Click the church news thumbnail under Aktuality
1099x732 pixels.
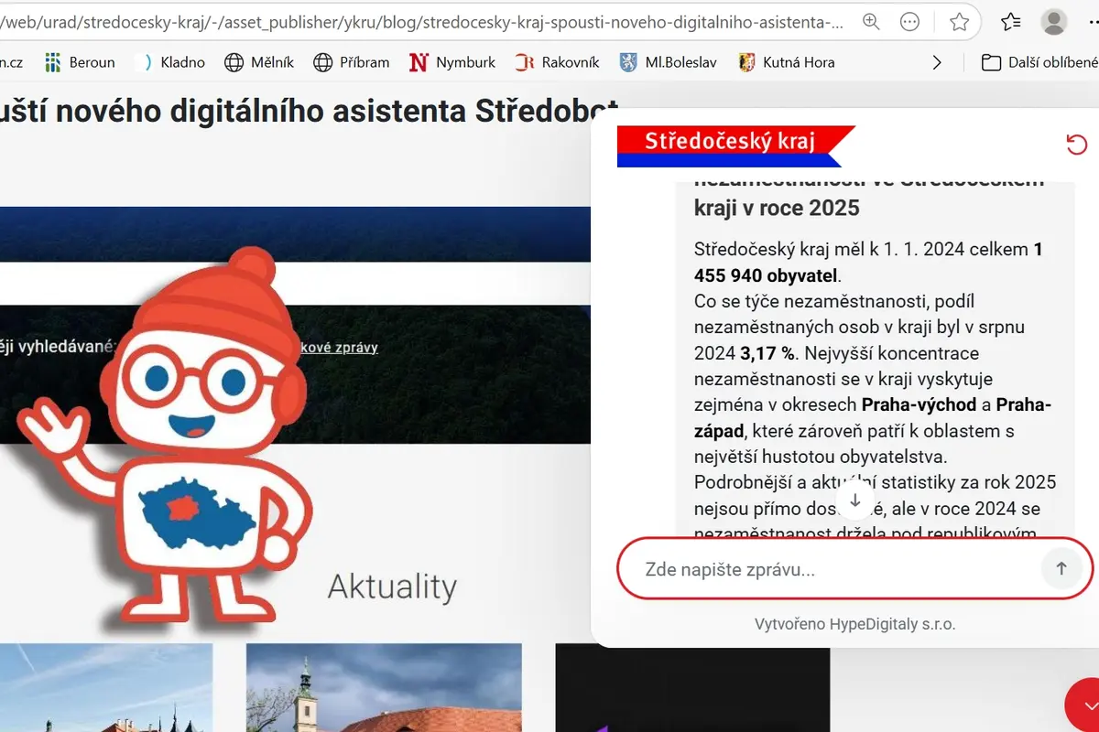tap(384, 687)
